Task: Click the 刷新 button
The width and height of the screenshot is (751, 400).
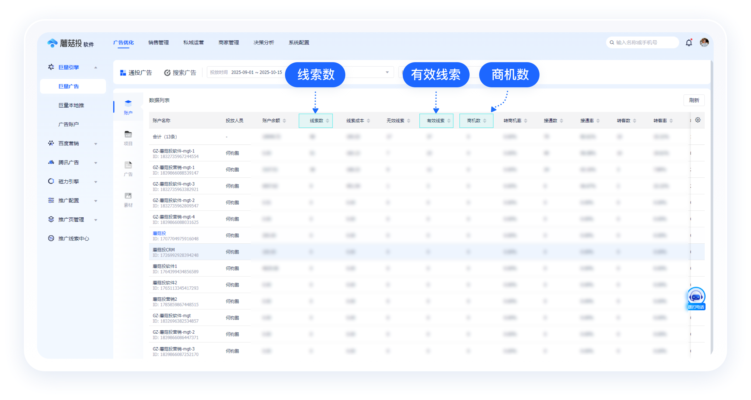Action: pos(694,100)
